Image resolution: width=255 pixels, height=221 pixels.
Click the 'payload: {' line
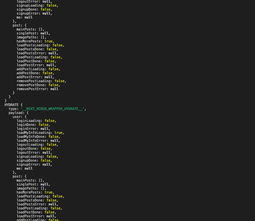click(19, 113)
